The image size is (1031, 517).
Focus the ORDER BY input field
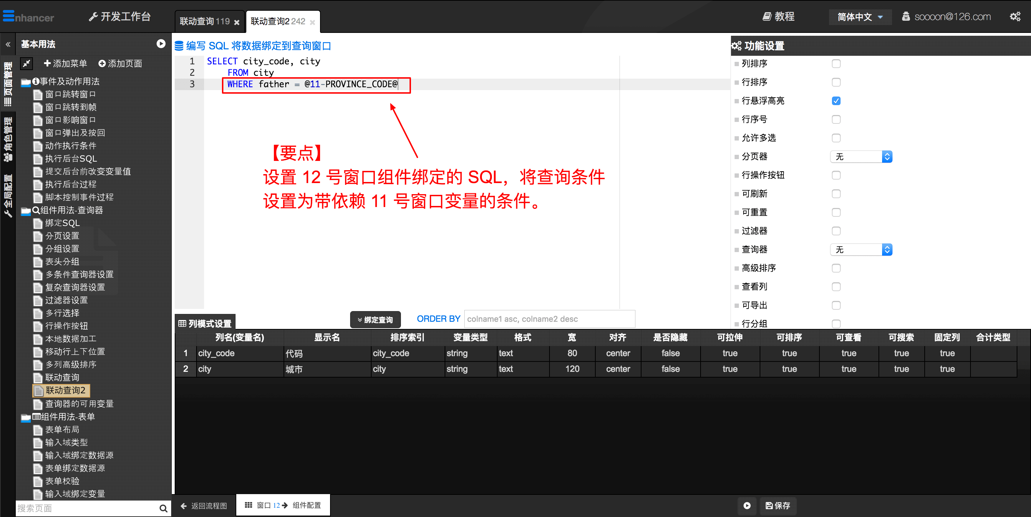549,319
